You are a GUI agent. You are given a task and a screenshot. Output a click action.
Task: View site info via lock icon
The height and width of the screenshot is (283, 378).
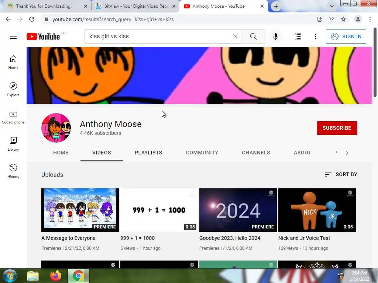46,19
